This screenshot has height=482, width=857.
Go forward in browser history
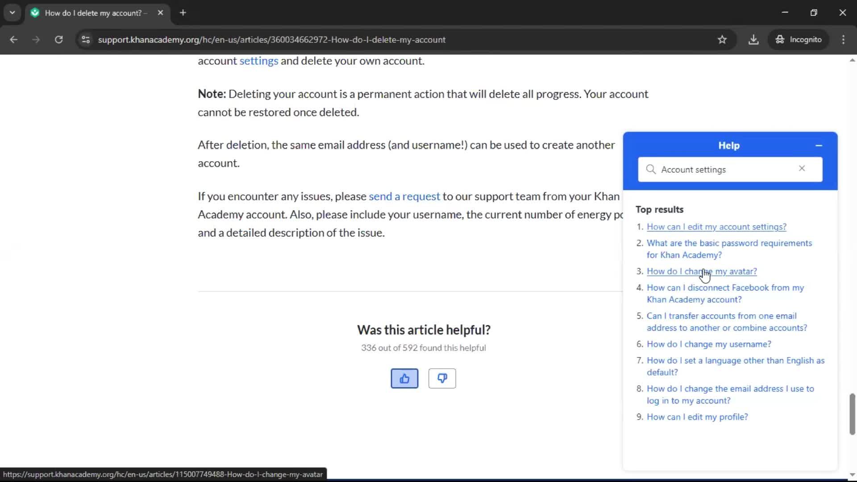[x=36, y=40]
